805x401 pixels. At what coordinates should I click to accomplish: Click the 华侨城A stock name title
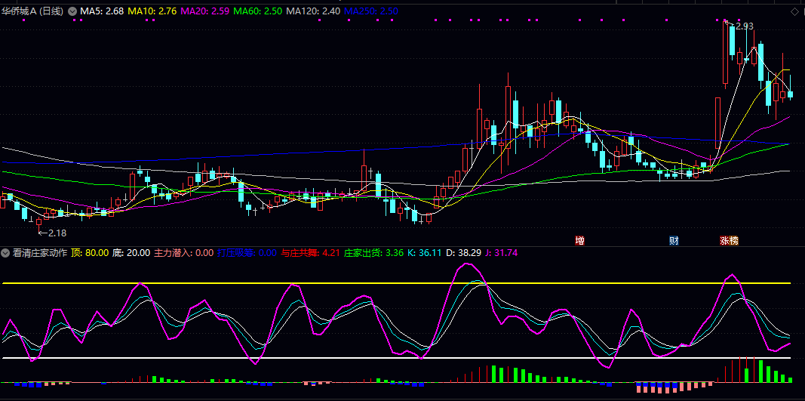tap(33, 11)
